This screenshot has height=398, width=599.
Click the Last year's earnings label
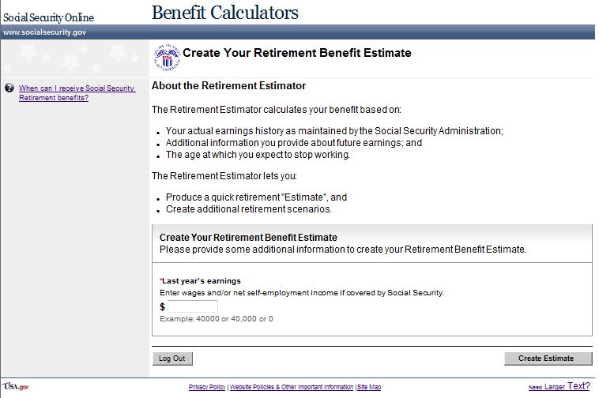[x=202, y=280]
